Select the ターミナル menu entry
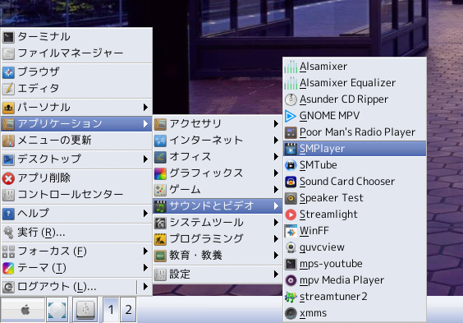Viewport: 463px width, 323px height. (77, 37)
